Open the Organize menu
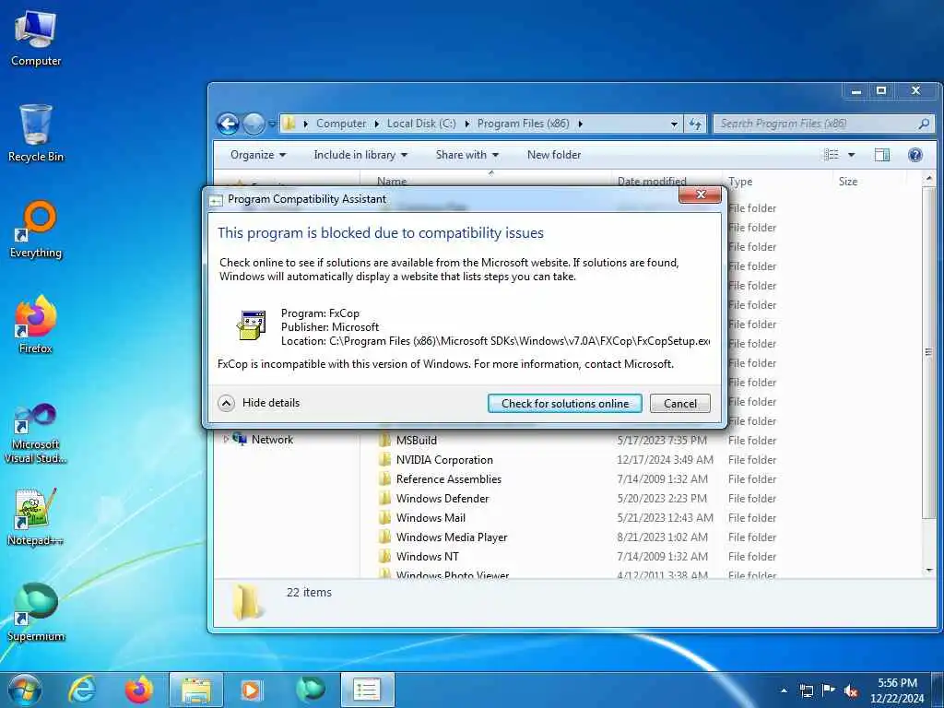The width and height of the screenshot is (944, 708). [x=258, y=155]
